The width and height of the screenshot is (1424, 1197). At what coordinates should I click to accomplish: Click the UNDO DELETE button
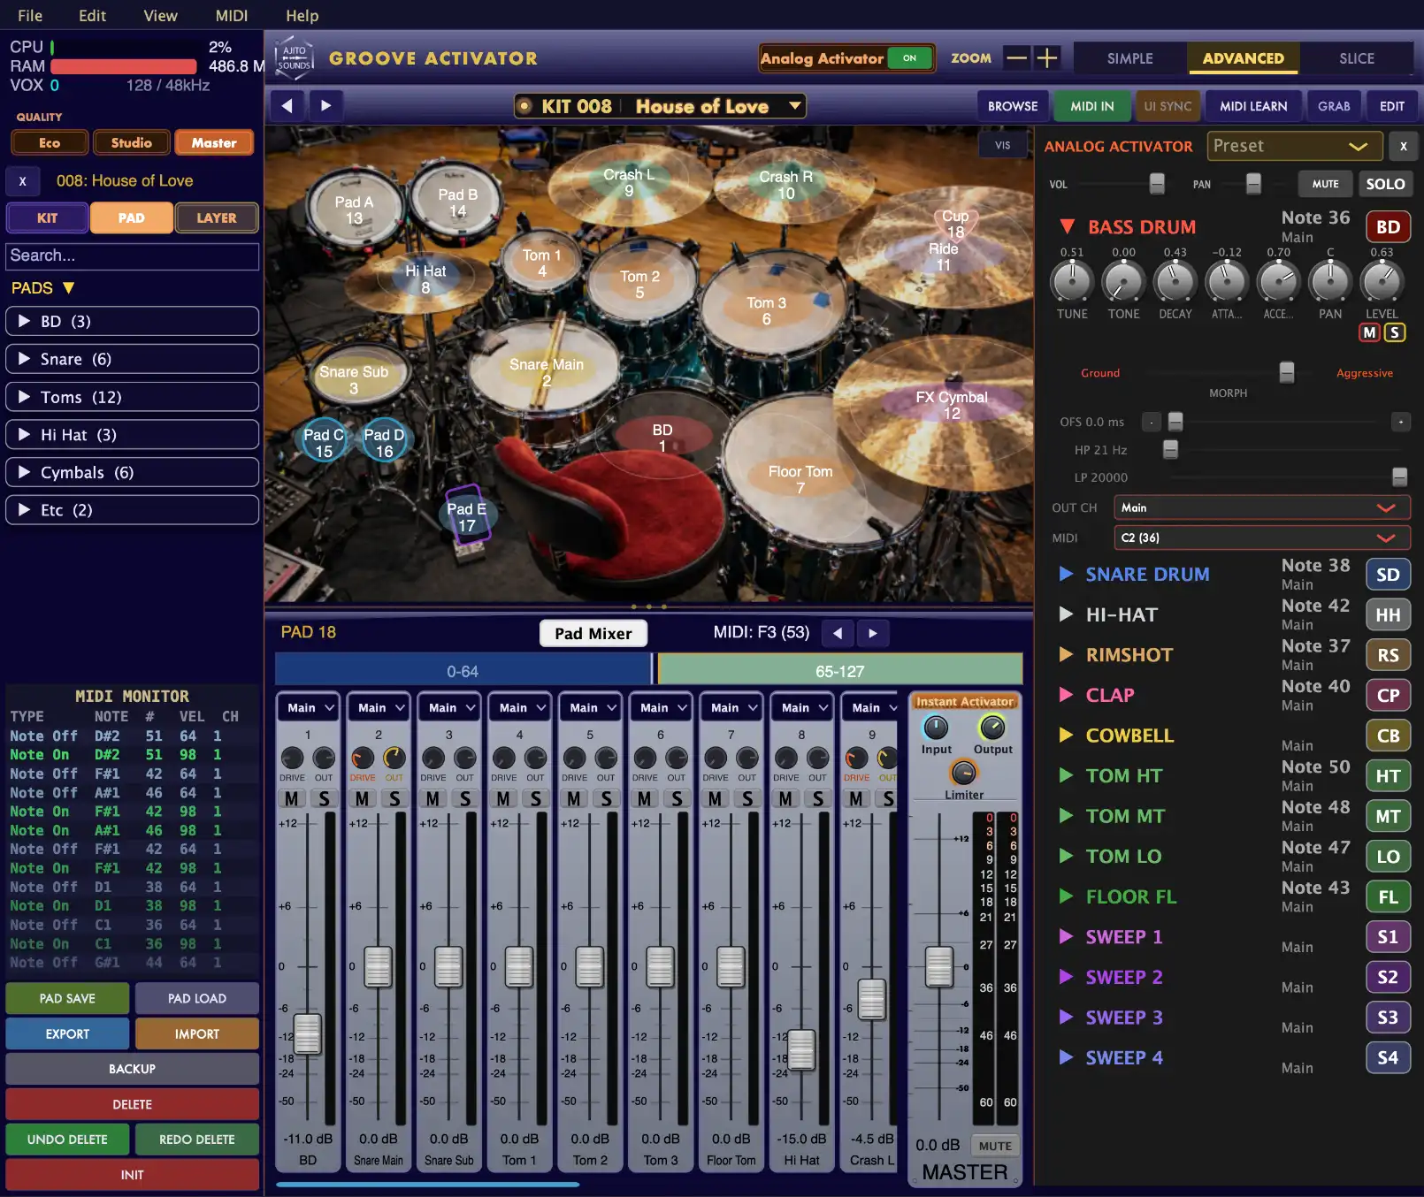67,1140
